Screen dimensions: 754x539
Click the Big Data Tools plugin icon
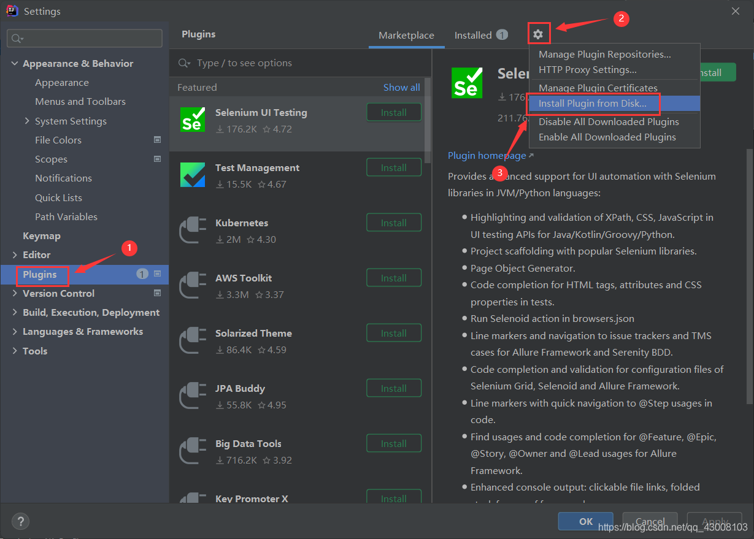[x=193, y=452]
